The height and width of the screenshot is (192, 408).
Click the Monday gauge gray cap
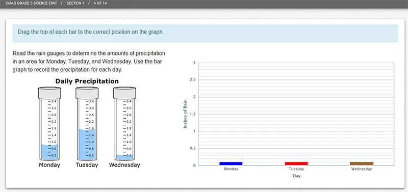[49, 93]
